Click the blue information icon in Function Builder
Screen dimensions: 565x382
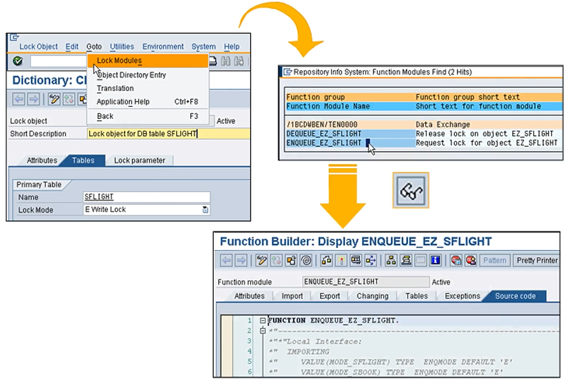436,260
